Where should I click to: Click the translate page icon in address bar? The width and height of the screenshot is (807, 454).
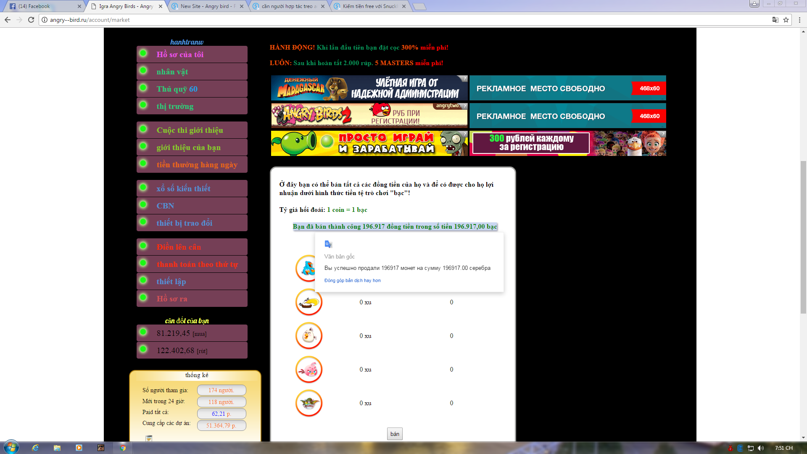tap(775, 20)
